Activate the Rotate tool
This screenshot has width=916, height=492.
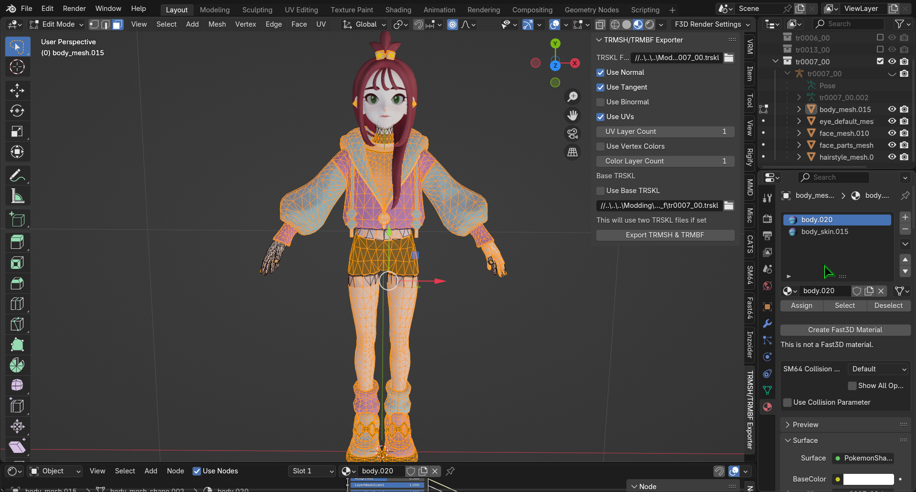tap(17, 111)
